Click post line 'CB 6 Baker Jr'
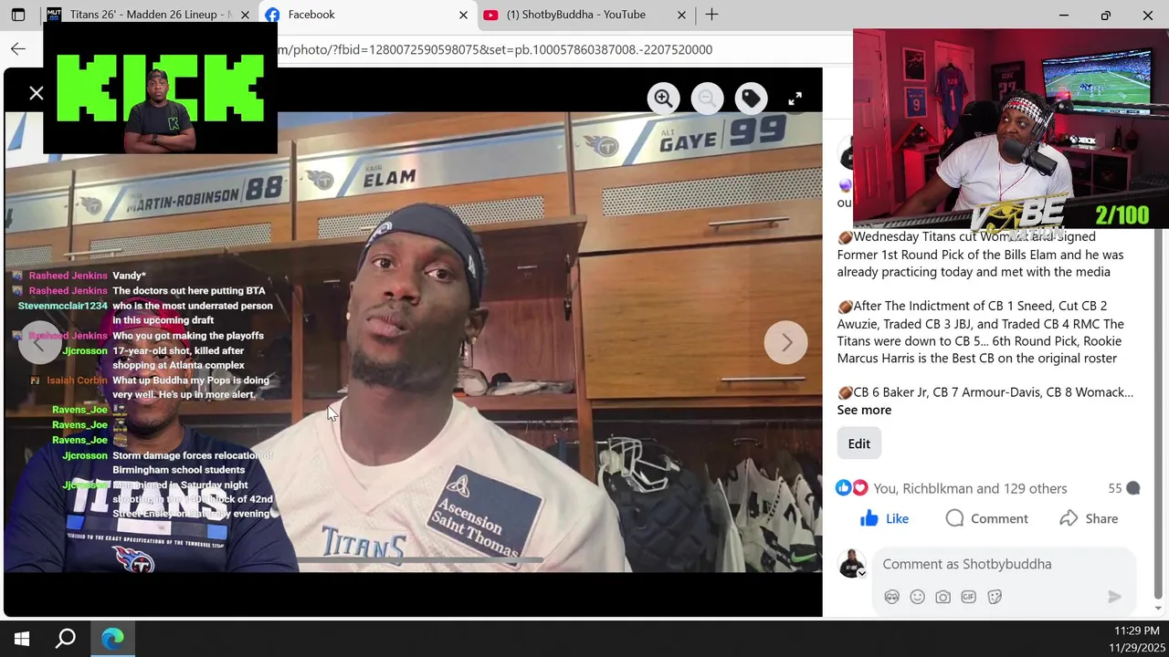 pyautogui.click(x=985, y=392)
